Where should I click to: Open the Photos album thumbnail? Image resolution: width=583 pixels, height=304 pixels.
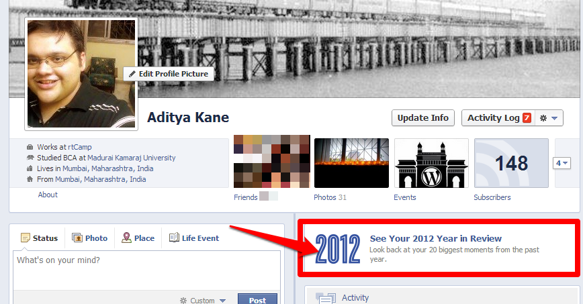click(351, 163)
